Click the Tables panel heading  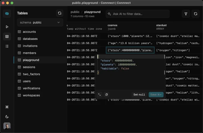click(x=22, y=13)
